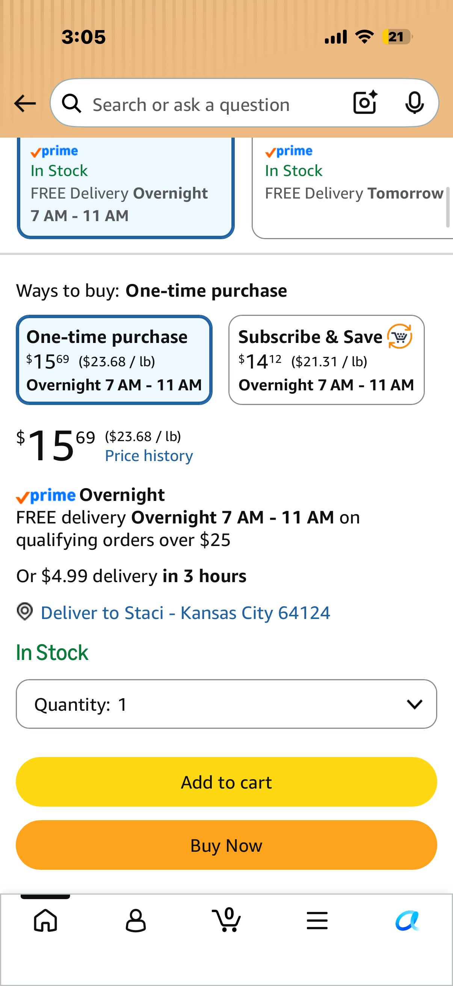Open the shopping cart icon

click(226, 919)
